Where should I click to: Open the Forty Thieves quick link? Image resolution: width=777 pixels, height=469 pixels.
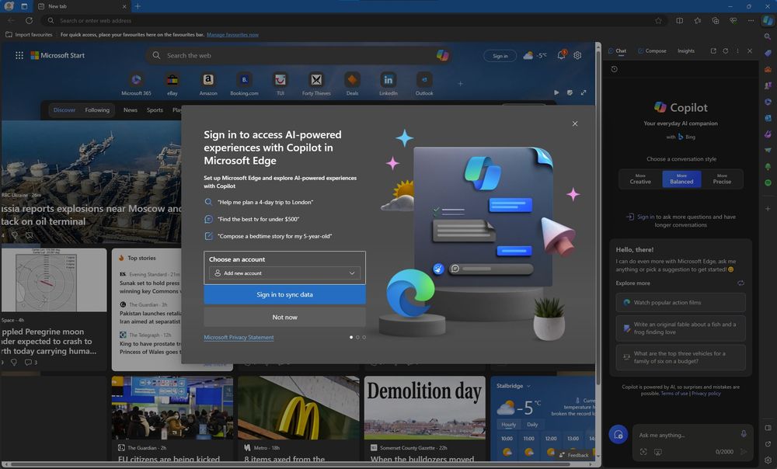316,84
